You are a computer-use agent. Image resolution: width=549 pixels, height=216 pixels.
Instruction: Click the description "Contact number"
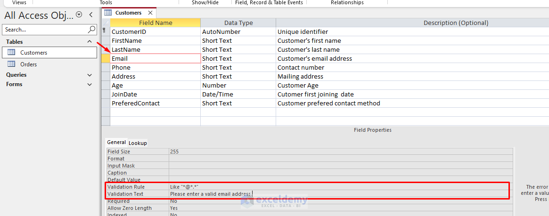[x=301, y=67]
